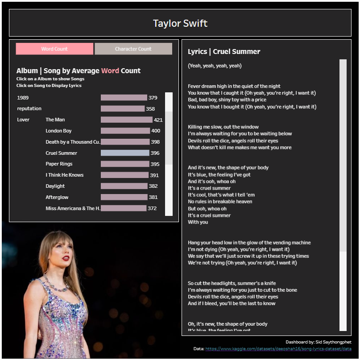Click The Man bar valued 421
Viewport: 360px width, 360px height.
(x=127, y=120)
